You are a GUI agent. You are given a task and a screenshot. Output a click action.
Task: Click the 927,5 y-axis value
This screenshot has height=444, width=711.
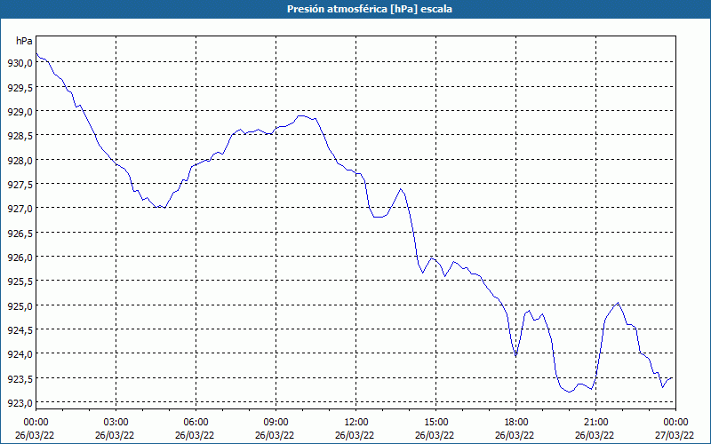tap(20, 185)
